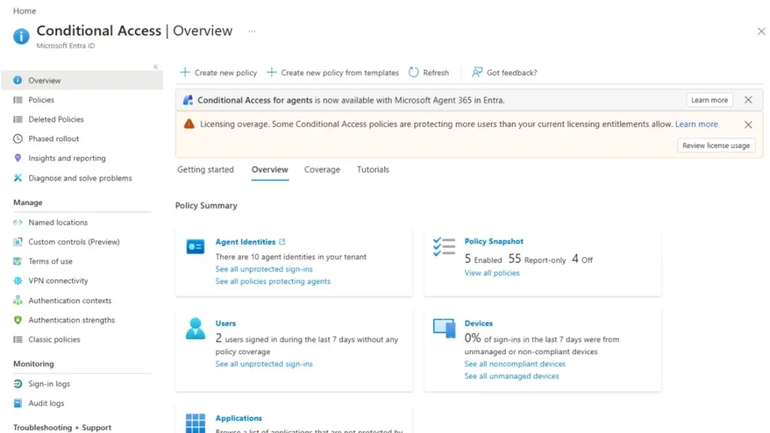Image resolution: width=770 pixels, height=433 pixels.
Task: Open See all unmanaged devices link
Action: pos(511,376)
